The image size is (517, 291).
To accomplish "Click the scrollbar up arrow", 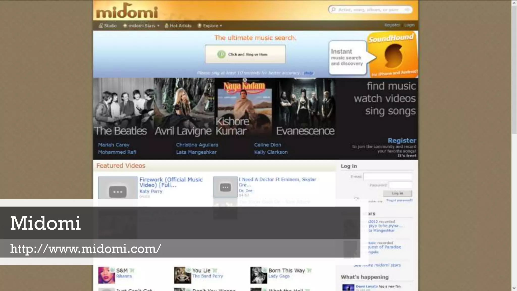I will click(514, 3).
